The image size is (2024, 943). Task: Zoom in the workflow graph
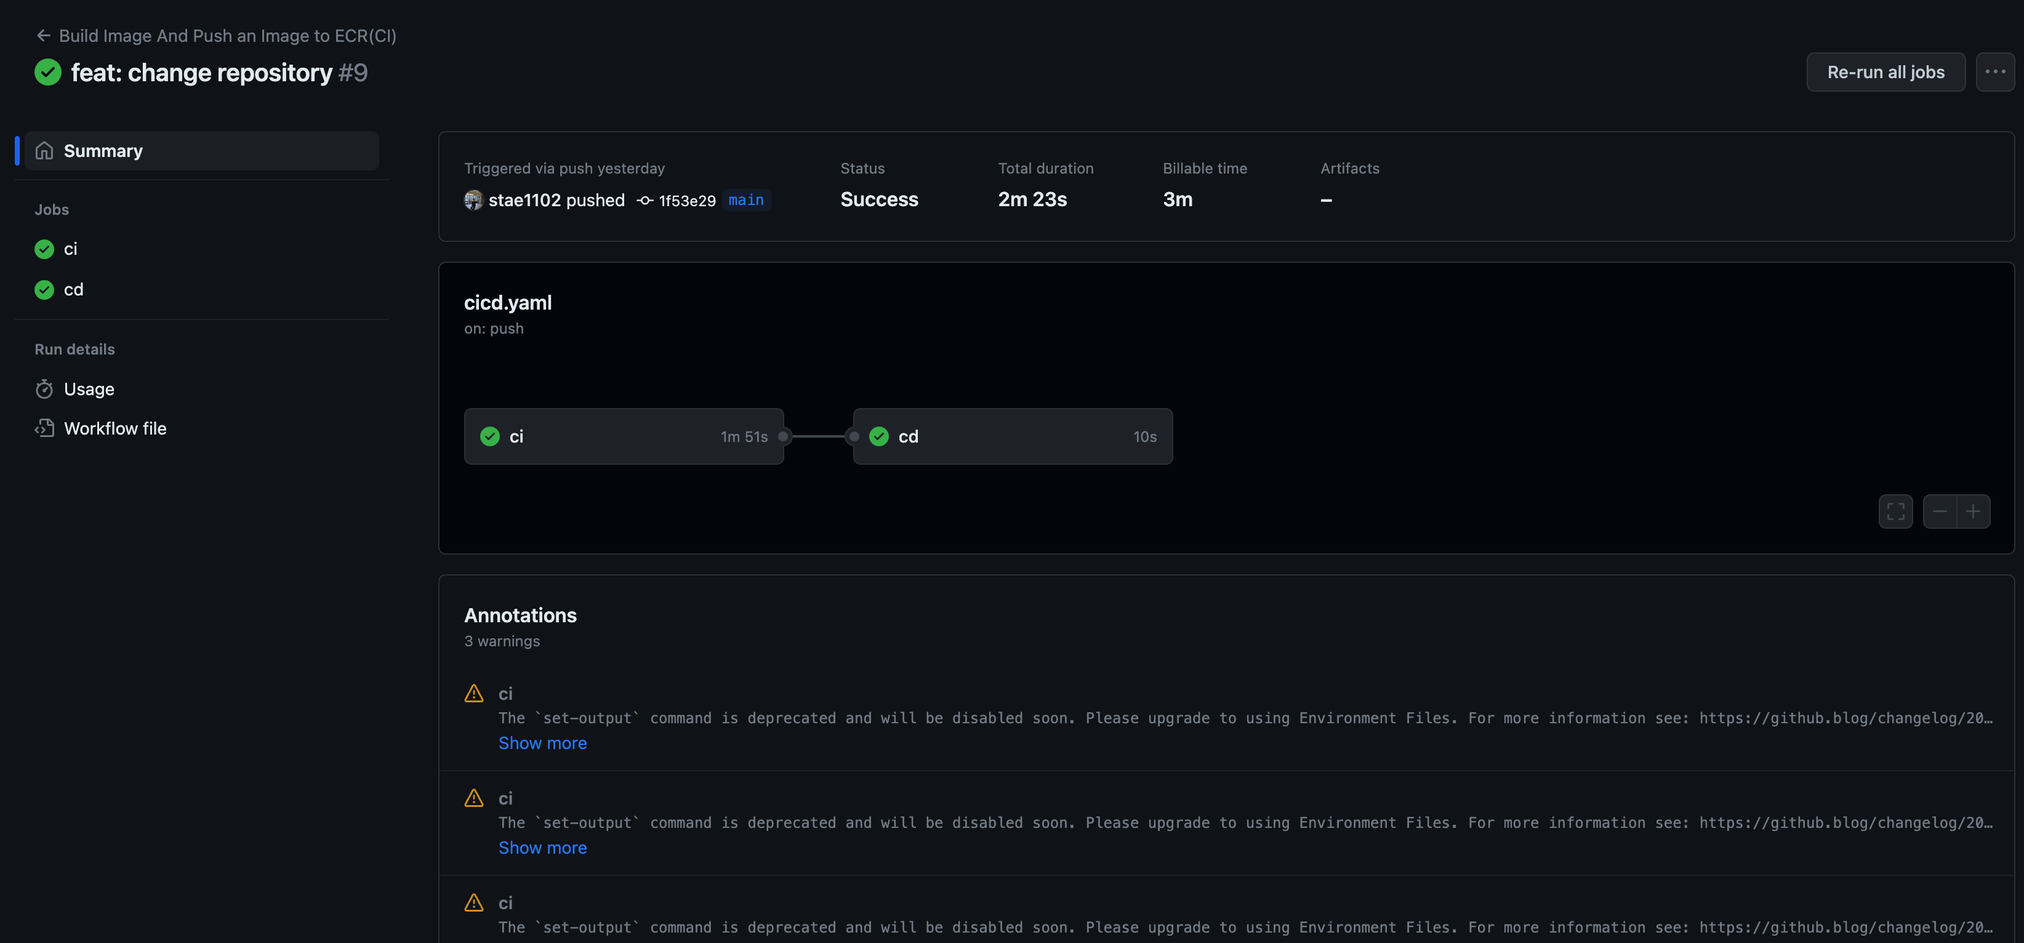(1973, 512)
